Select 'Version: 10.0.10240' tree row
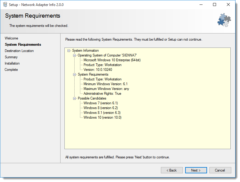 point(98,70)
